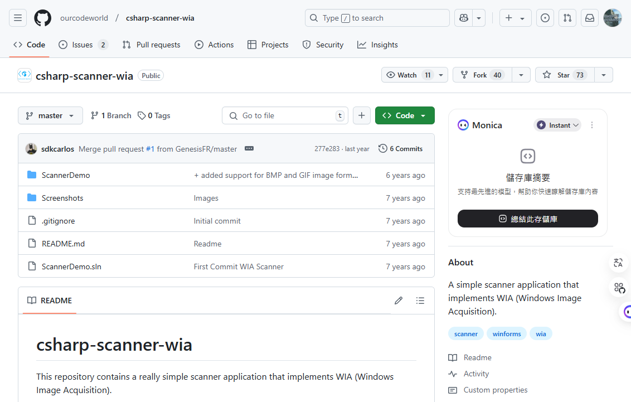
Task: Open the Issues tab
Action: pos(83,45)
